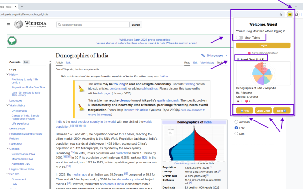
Task: Open the 'talk page' link in notice
Action: pos(104,94)
